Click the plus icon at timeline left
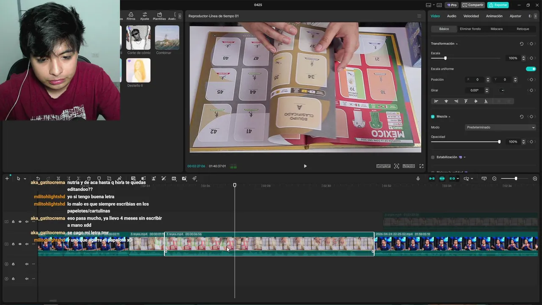The height and width of the screenshot is (305, 542). (x=7, y=178)
